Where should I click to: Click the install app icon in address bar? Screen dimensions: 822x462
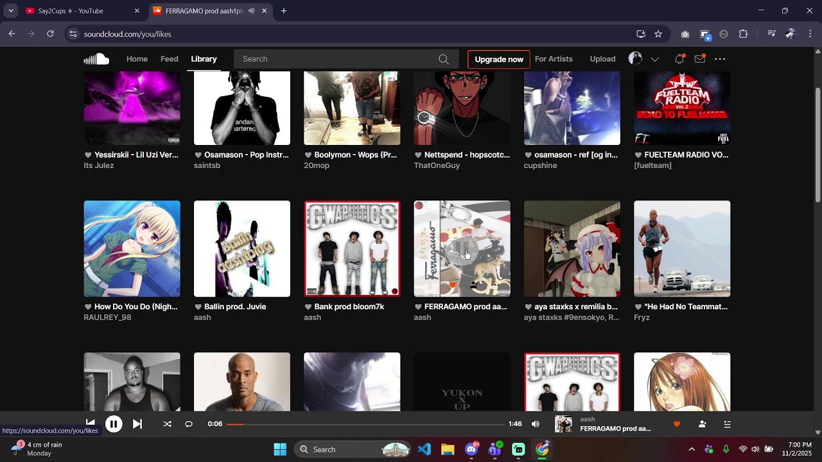(x=640, y=34)
